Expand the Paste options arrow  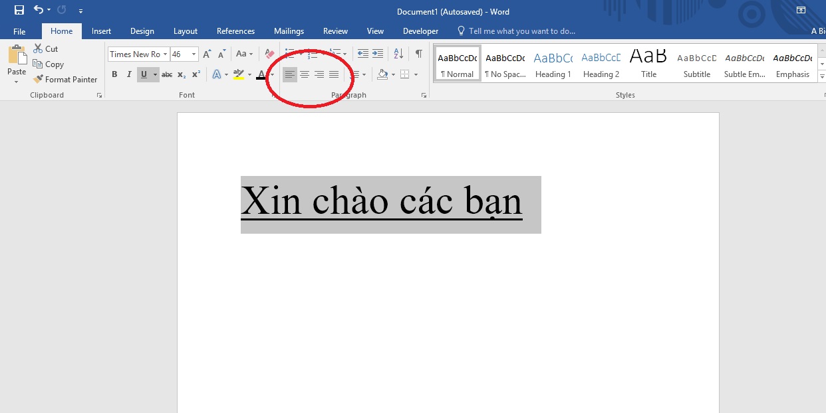[x=17, y=82]
